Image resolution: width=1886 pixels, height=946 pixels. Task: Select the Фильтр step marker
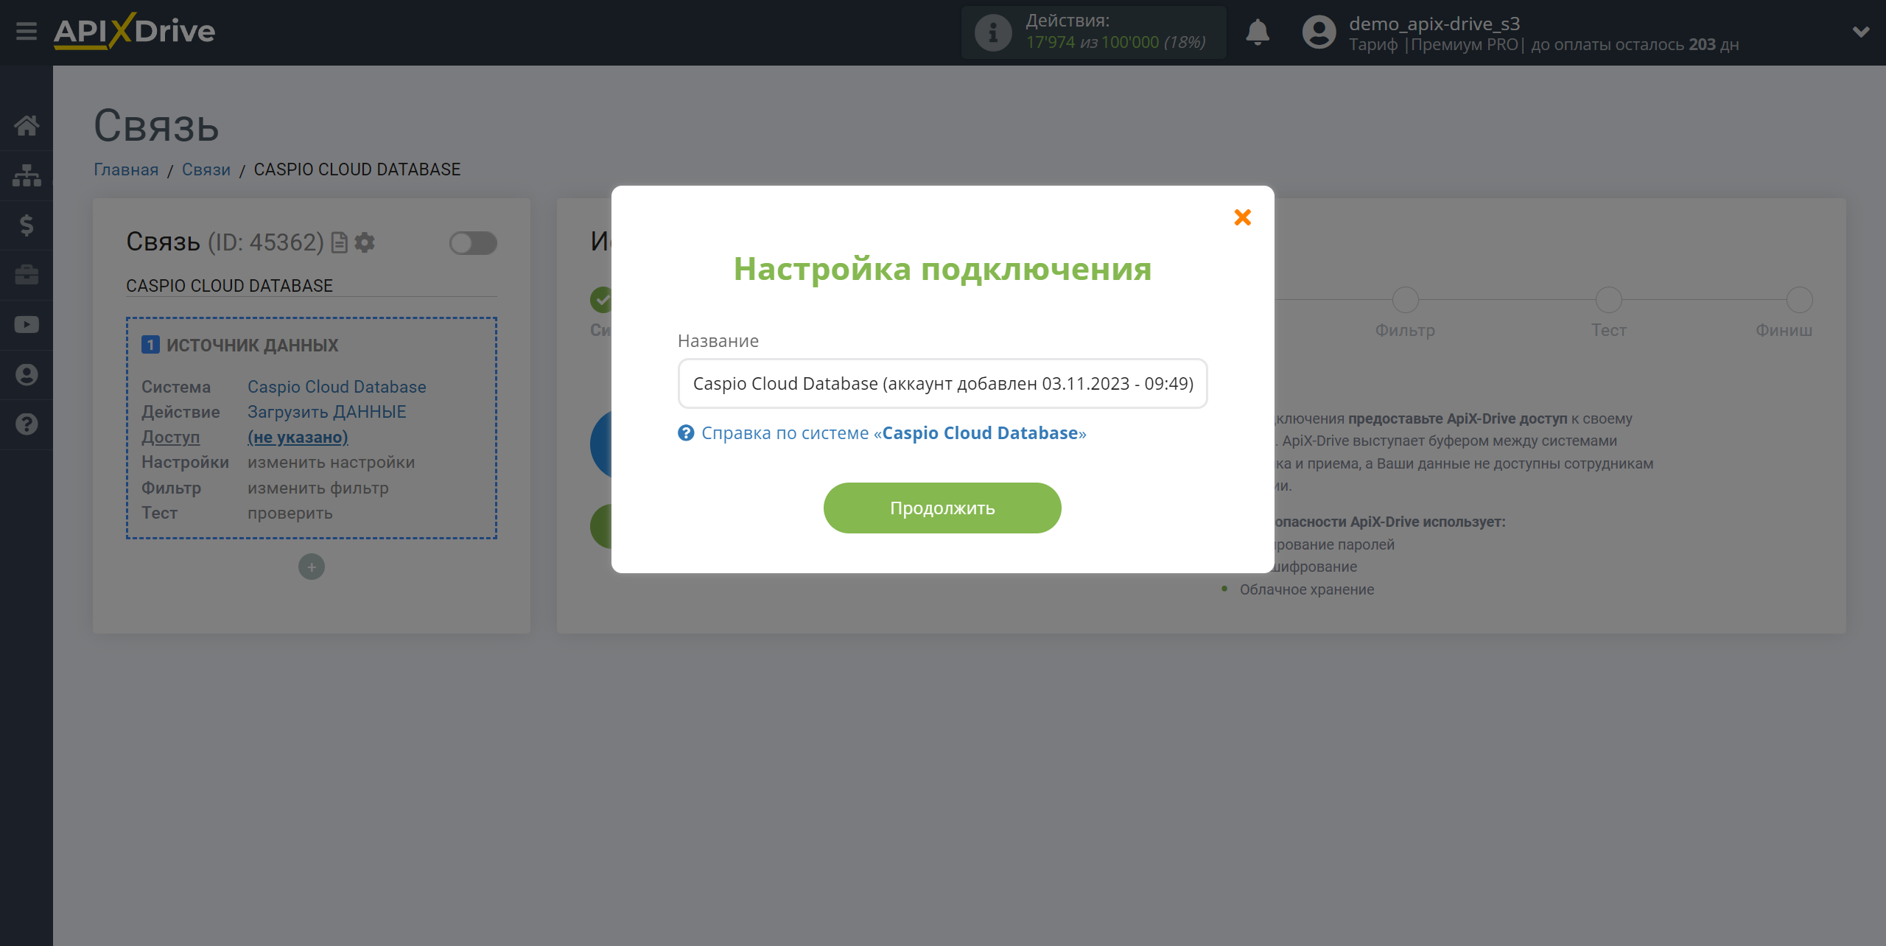[x=1405, y=300]
